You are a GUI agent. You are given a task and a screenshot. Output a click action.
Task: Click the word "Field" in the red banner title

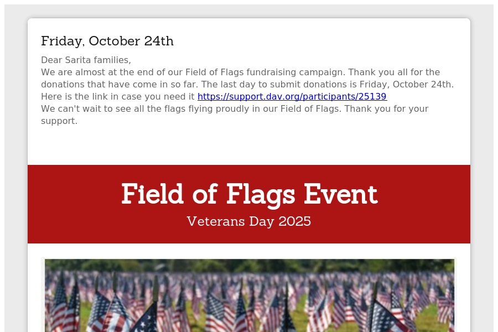pyautogui.click(x=152, y=194)
